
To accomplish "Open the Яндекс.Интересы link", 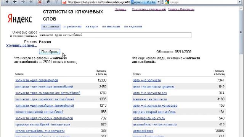I will pos(181,9).
